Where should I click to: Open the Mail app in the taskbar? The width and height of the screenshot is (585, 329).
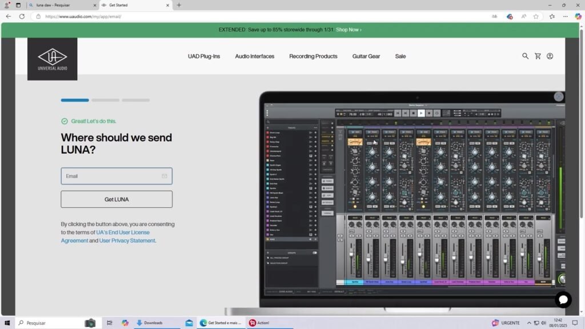pos(189,323)
